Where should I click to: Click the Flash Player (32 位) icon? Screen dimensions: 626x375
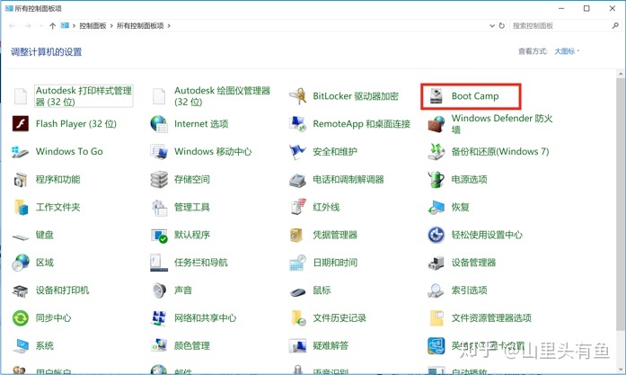pos(21,124)
